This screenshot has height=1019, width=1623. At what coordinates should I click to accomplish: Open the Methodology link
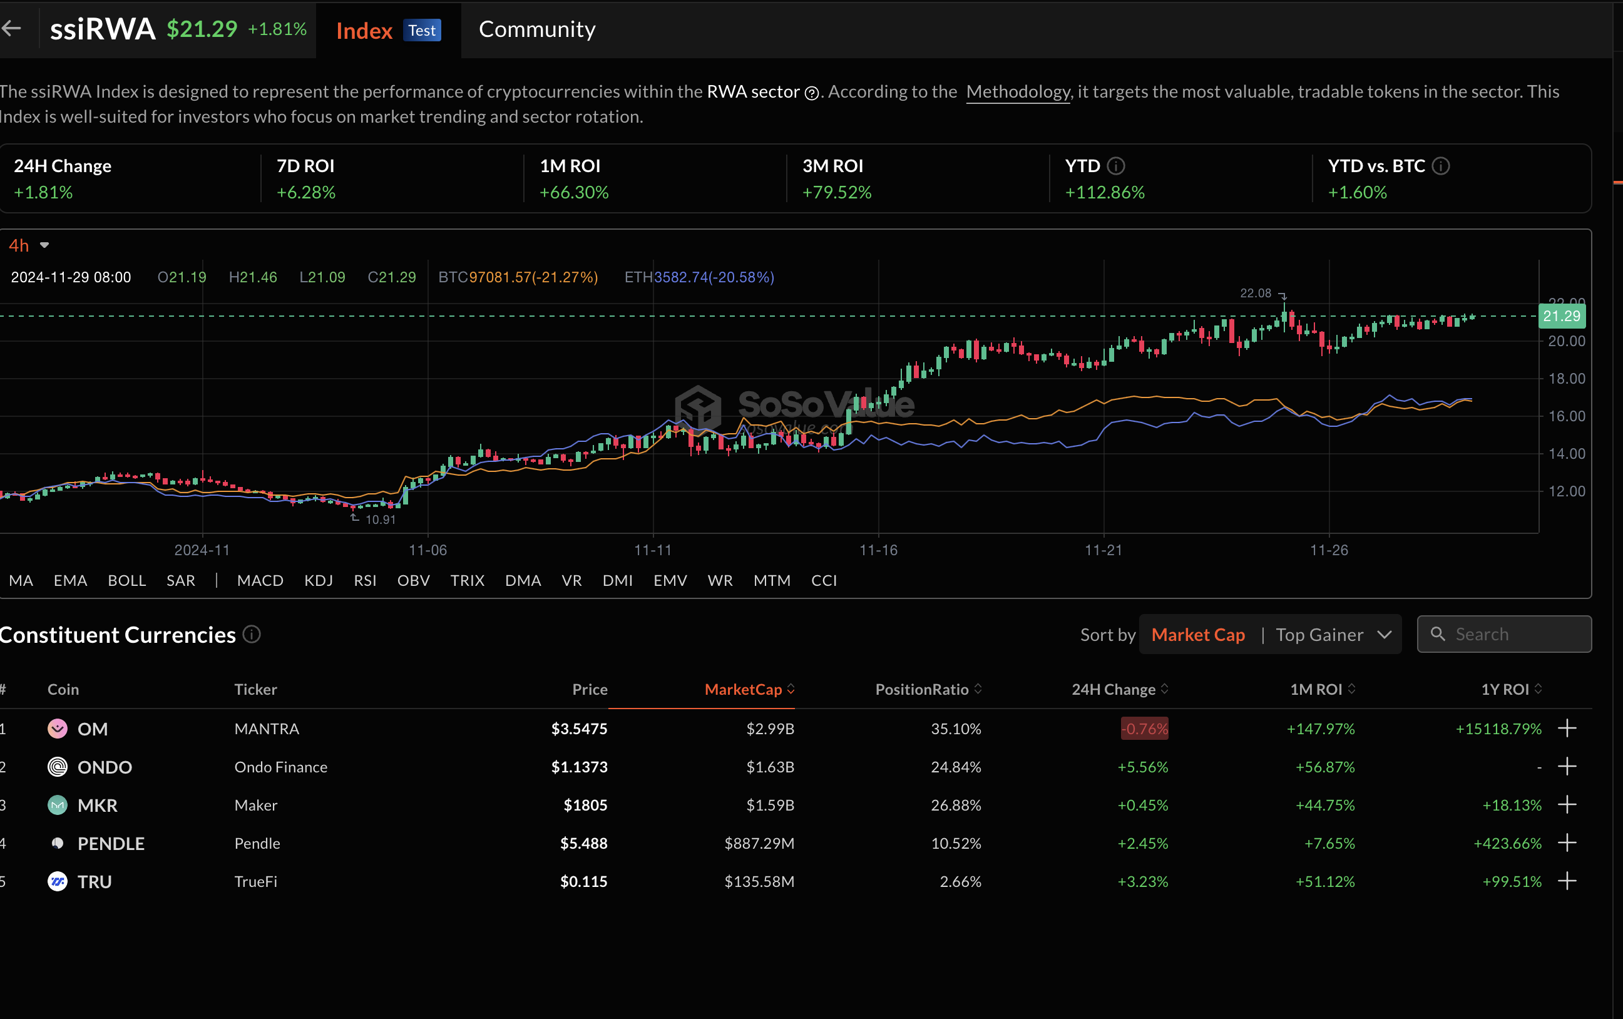tap(1016, 91)
